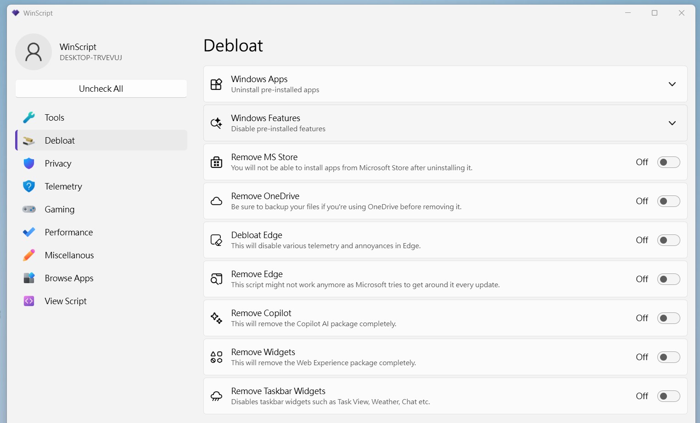700x423 pixels.
Task: Click the Miscellanous pencil icon
Action: tap(29, 255)
